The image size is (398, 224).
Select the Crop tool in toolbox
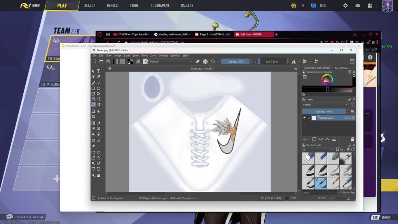point(93,117)
